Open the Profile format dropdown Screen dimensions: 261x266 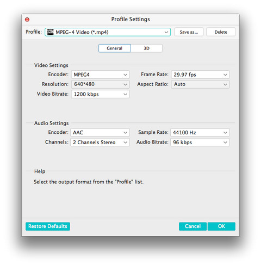tap(108, 32)
